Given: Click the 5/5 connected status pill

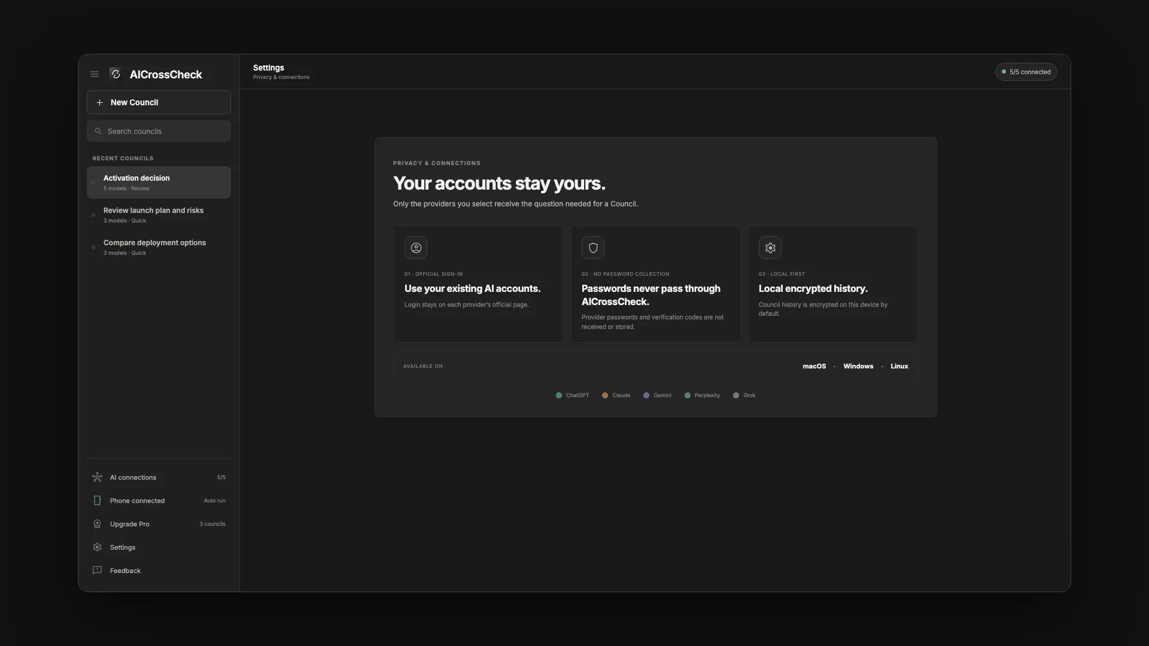Looking at the screenshot, I should tap(1026, 72).
